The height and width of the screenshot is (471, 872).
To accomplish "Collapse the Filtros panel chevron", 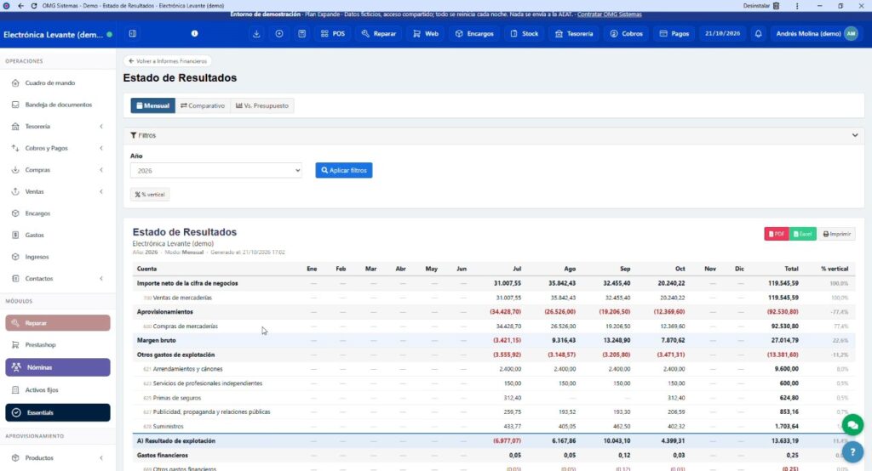I will (855, 135).
